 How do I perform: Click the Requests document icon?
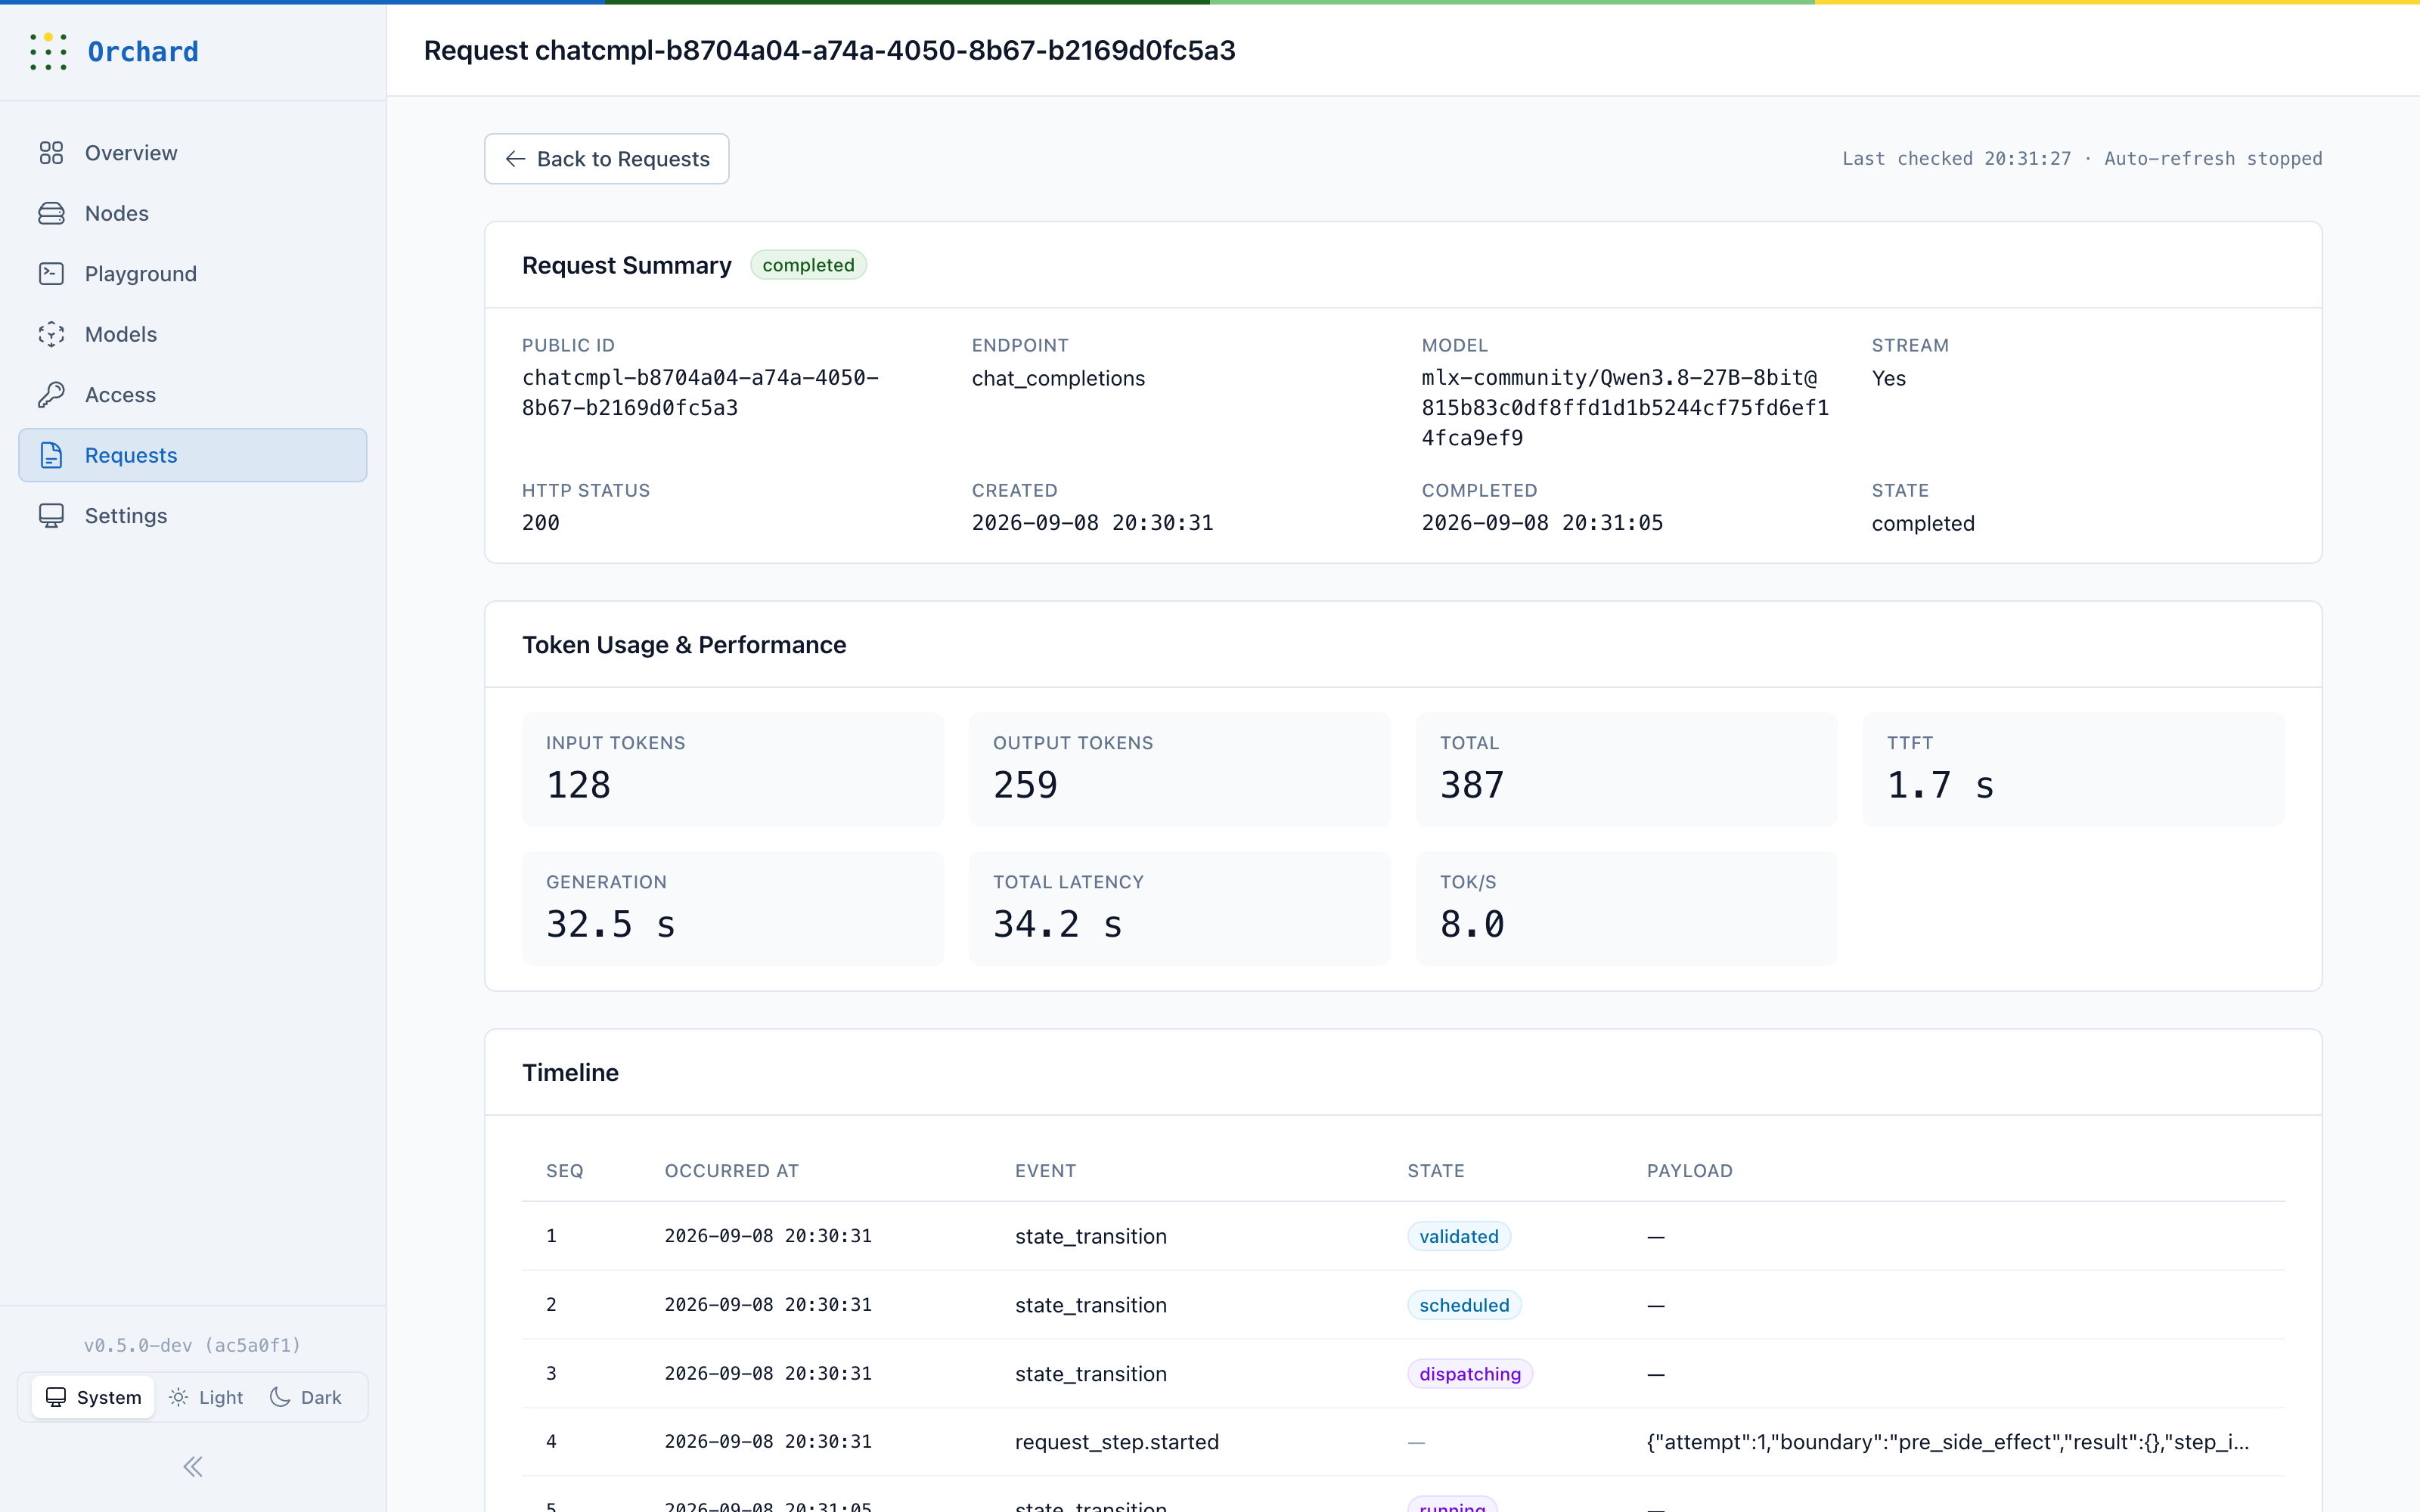(x=51, y=455)
